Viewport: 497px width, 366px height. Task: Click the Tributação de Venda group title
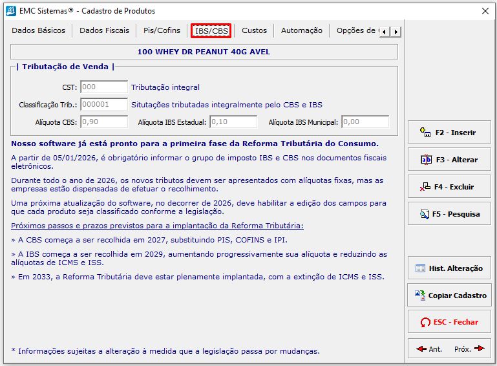click(65, 67)
